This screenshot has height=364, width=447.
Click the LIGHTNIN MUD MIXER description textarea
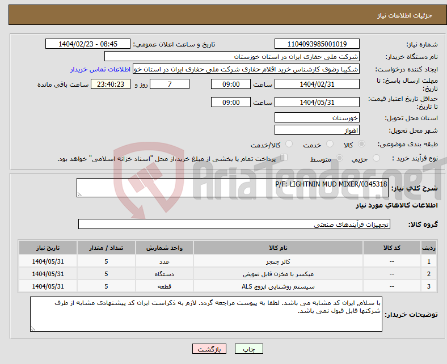[x=233, y=188]
